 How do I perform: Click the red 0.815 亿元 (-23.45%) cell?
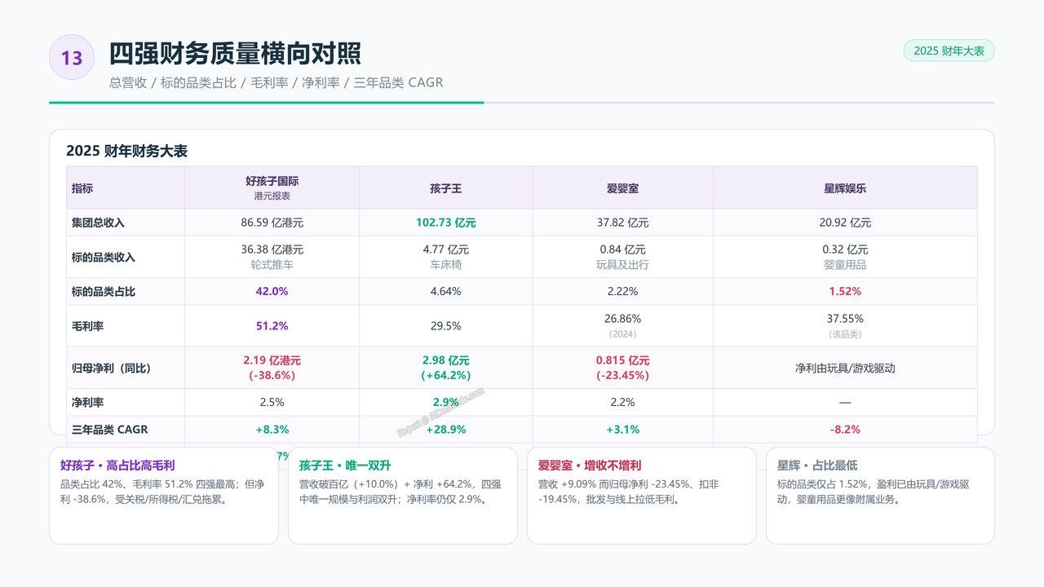[623, 368]
